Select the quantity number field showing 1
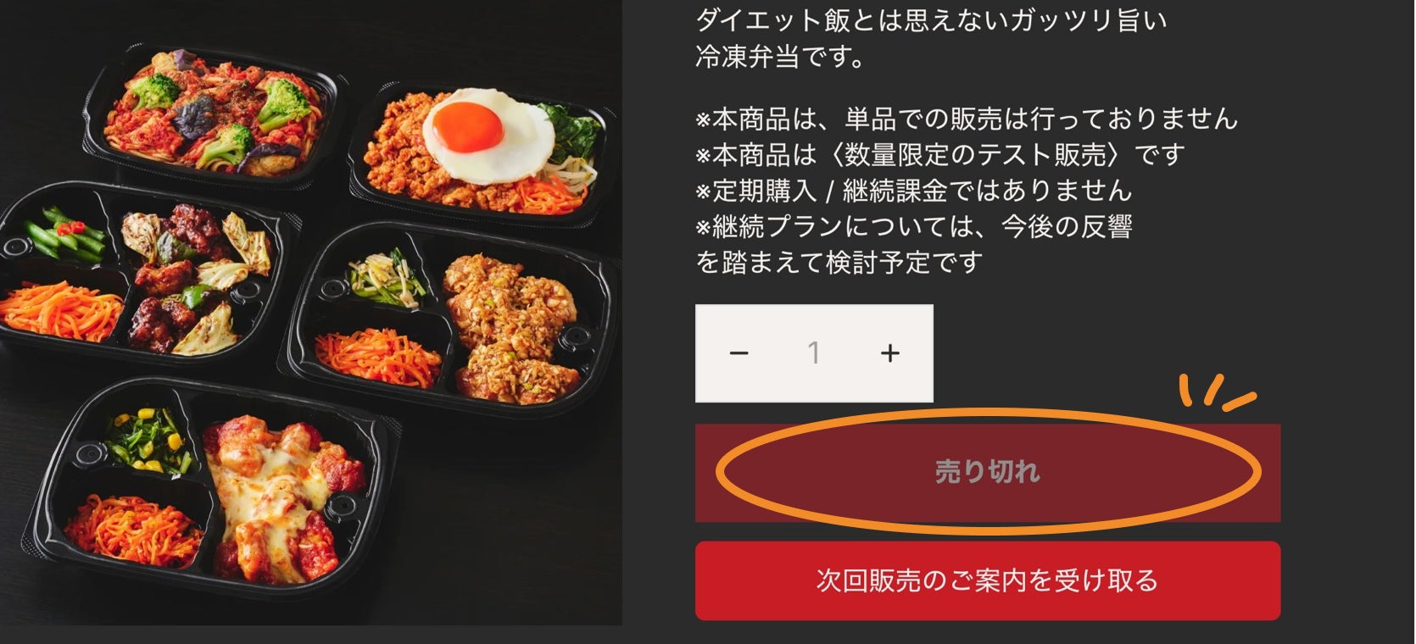 [814, 353]
